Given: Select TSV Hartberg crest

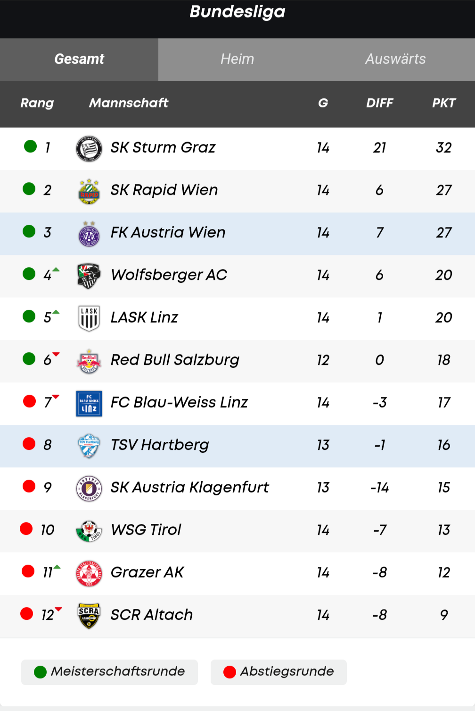Looking at the screenshot, I should [89, 446].
